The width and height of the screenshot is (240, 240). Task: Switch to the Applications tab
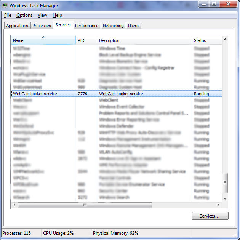[x=17, y=26]
